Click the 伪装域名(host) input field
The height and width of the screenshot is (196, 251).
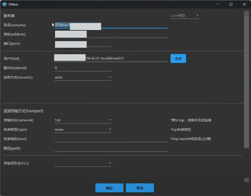(x=111, y=139)
